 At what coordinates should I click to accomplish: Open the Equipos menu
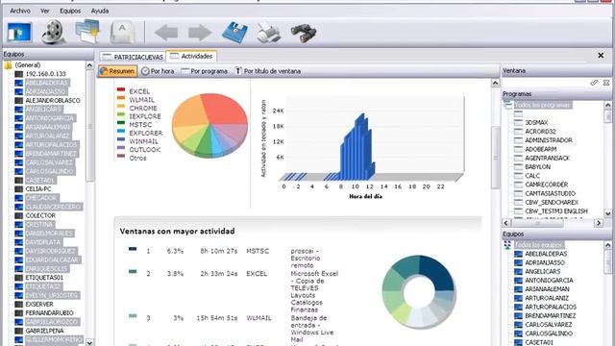pyautogui.click(x=70, y=11)
